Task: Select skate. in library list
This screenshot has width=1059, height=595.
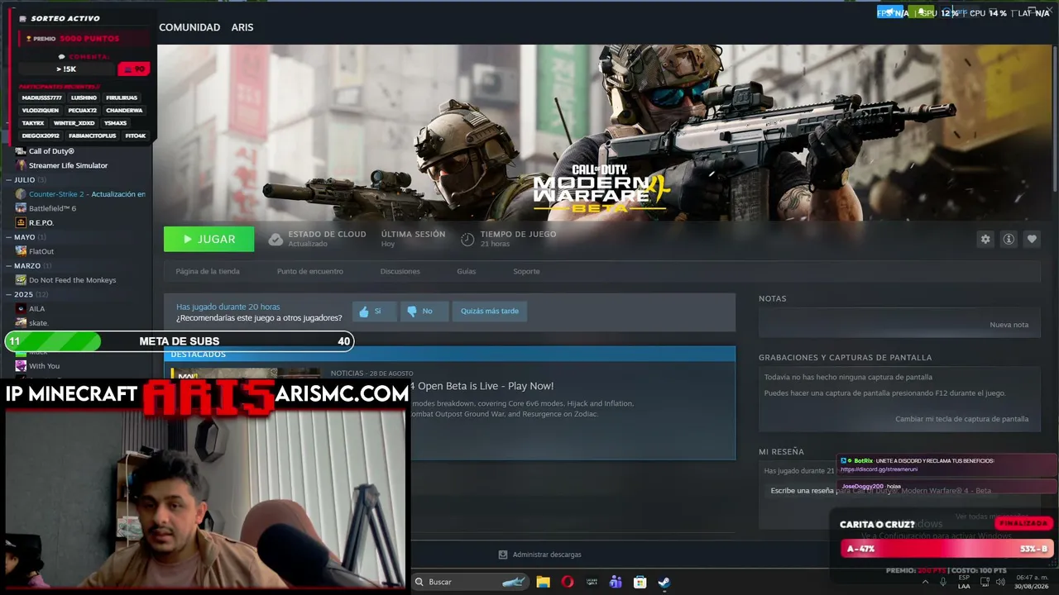Action: click(x=39, y=323)
